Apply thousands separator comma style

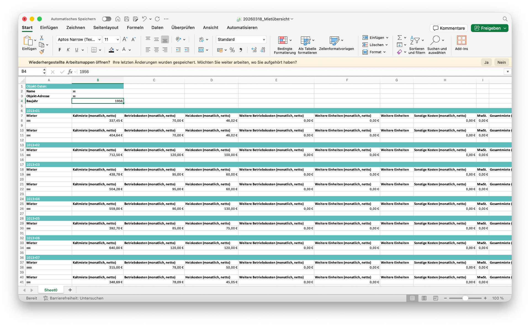[241, 50]
